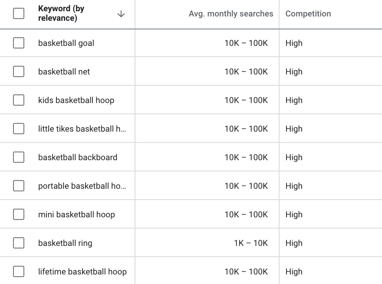Sort by the Competition column header
The height and width of the screenshot is (284, 382).
click(308, 13)
